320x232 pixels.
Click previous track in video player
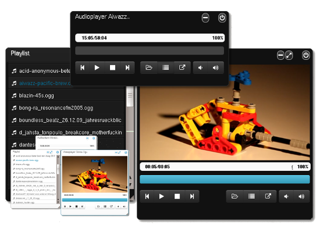tap(147, 197)
